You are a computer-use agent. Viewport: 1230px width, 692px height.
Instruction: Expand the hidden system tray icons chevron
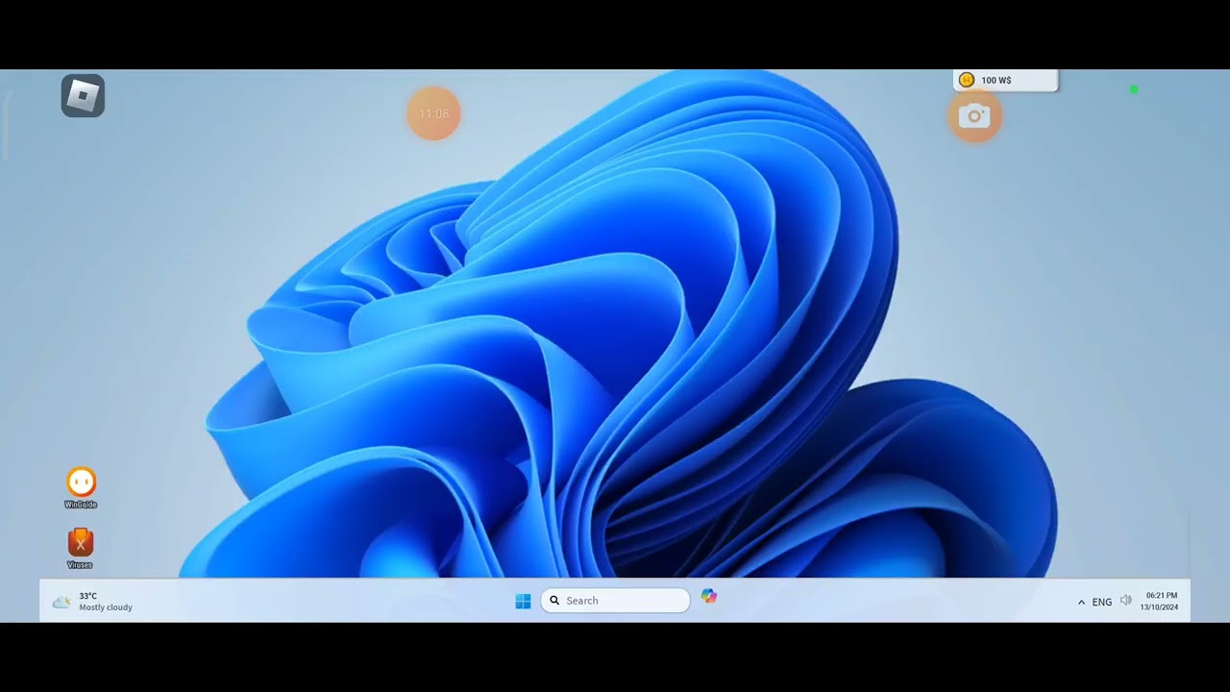(1081, 603)
